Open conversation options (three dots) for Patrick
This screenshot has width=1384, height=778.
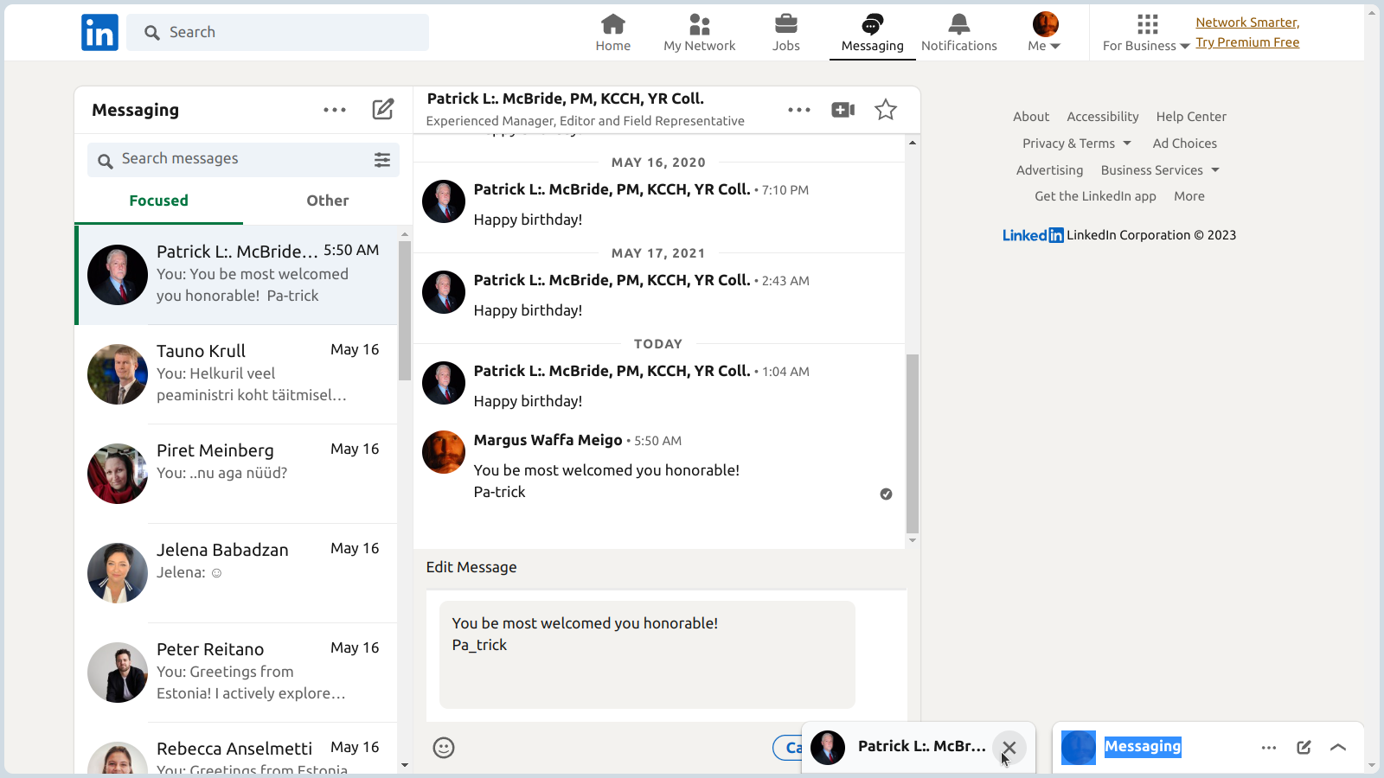pyautogui.click(x=799, y=110)
